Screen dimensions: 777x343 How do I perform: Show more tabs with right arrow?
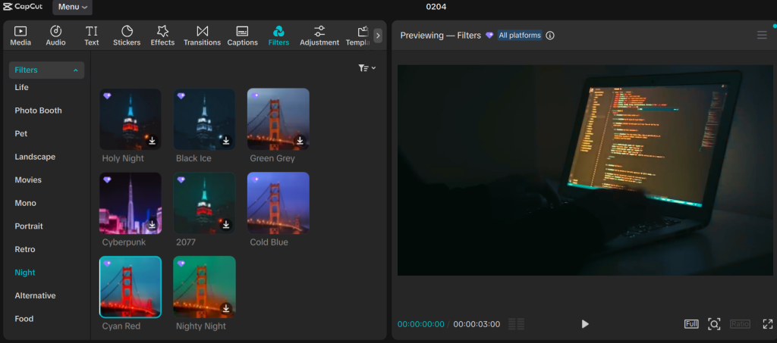(x=378, y=36)
